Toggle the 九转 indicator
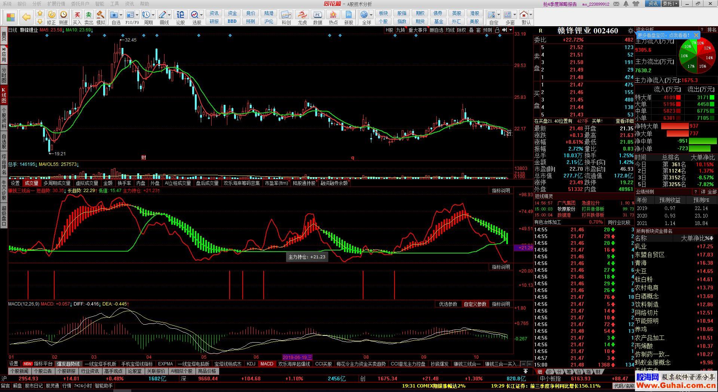Image resolution: width=718 pixels, height=392 pixels. click(x=401, y=30)
